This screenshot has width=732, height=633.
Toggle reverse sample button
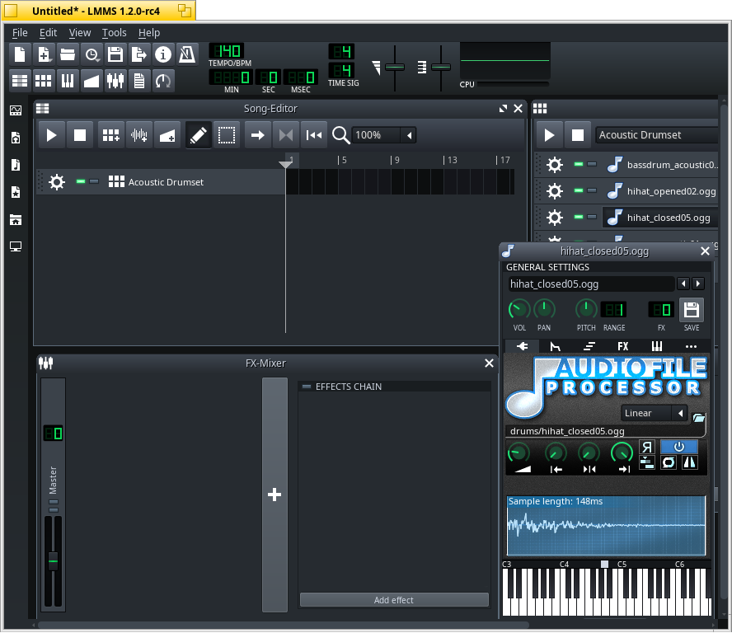[647, 448]
